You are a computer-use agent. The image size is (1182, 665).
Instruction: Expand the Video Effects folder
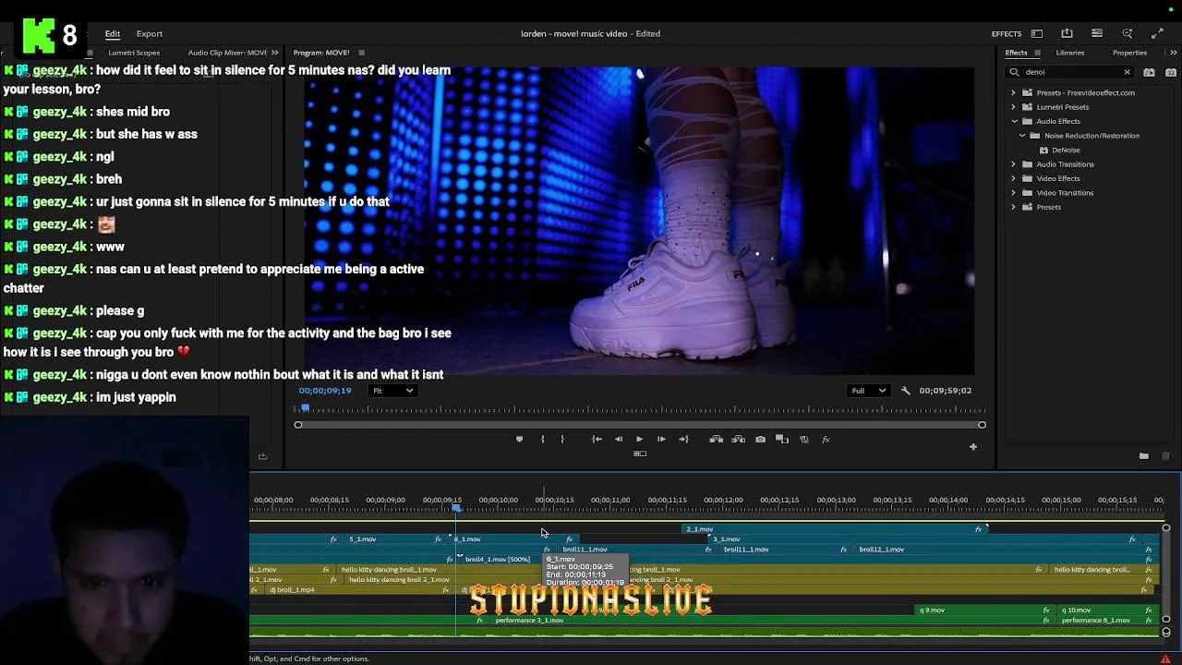click(x=1013, y=179)
